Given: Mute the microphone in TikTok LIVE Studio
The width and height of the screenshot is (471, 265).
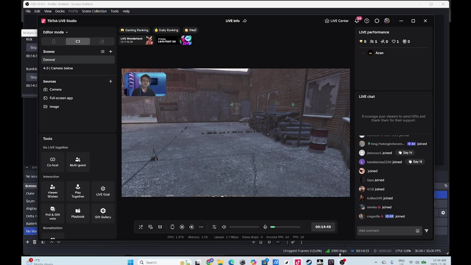Looking at the screenshot, I should (265, 227).
